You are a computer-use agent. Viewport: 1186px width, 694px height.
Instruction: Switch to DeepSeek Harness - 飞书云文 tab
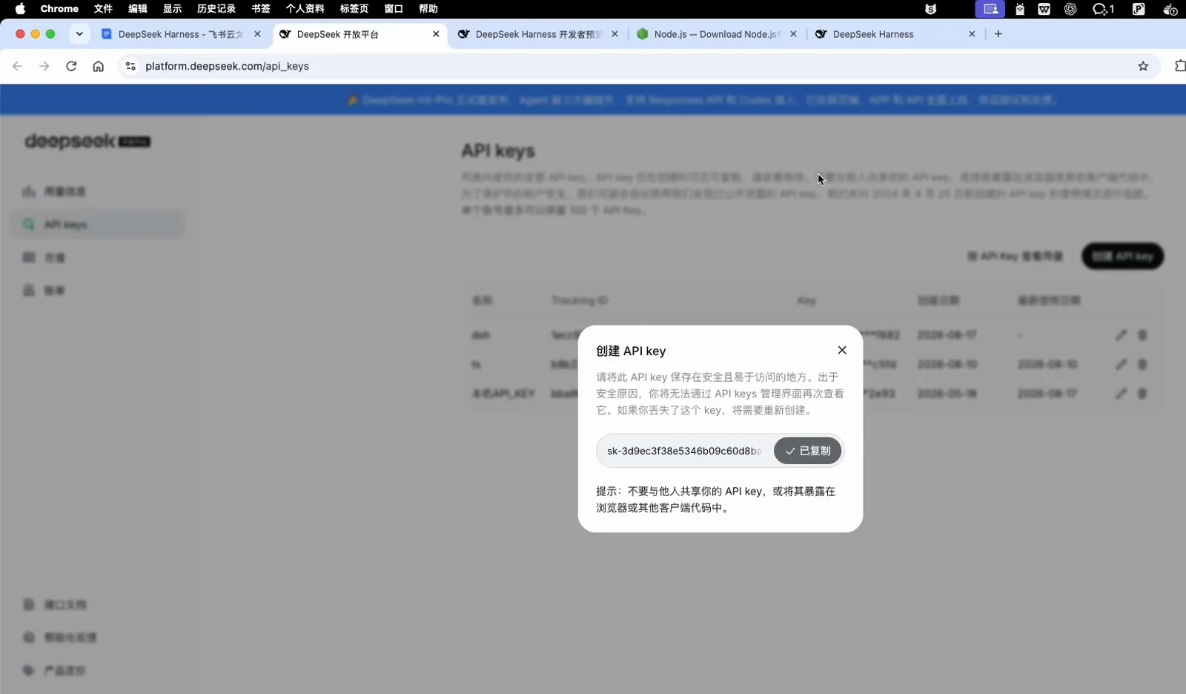[x=180, y=34]
